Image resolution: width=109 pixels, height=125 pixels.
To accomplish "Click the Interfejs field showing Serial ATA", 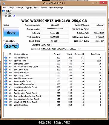I will [x=55, y=33].
